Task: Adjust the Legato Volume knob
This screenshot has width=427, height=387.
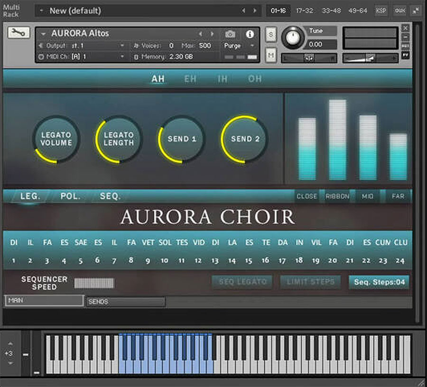Action: (x=56, y=139)
